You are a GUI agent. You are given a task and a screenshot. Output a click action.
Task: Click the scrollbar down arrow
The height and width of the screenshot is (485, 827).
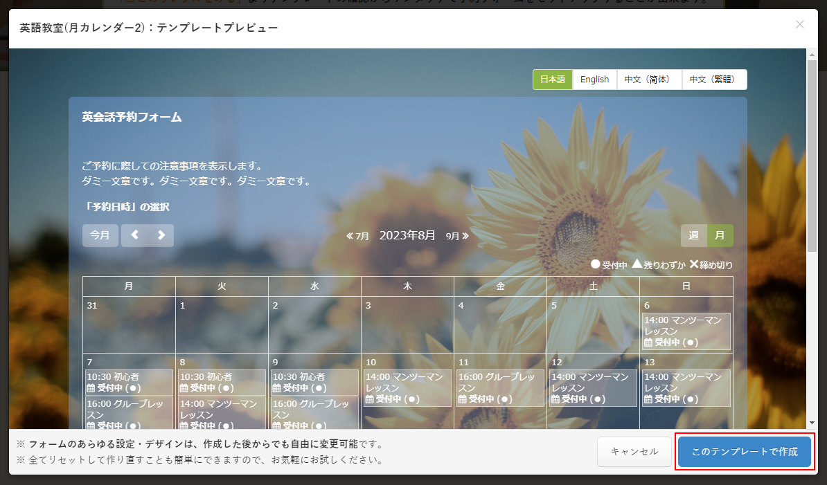812,423
